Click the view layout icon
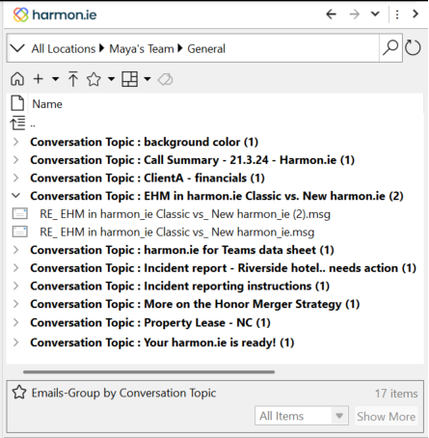 pos(129,79)
